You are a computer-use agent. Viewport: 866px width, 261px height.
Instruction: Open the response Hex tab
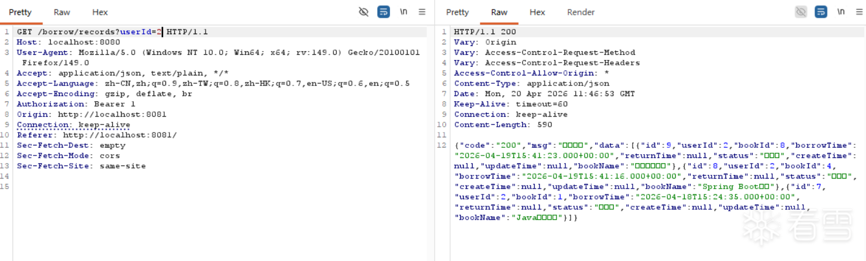click(x=537, y=12)
